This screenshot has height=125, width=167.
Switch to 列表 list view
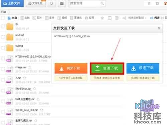pyautogui.click(x=155, y=18)
